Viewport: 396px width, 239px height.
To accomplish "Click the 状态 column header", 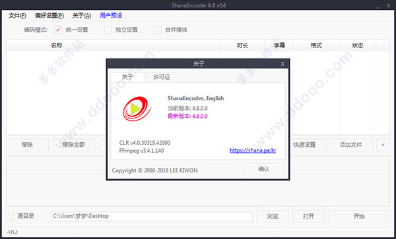I will coord(358,45).
